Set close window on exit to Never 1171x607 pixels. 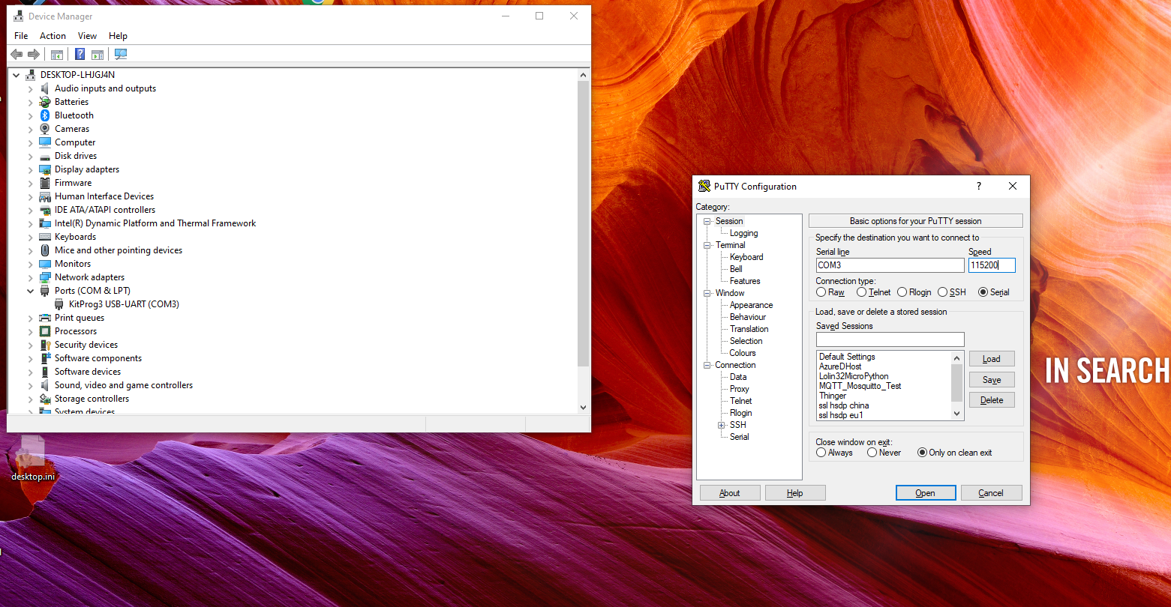872,453
